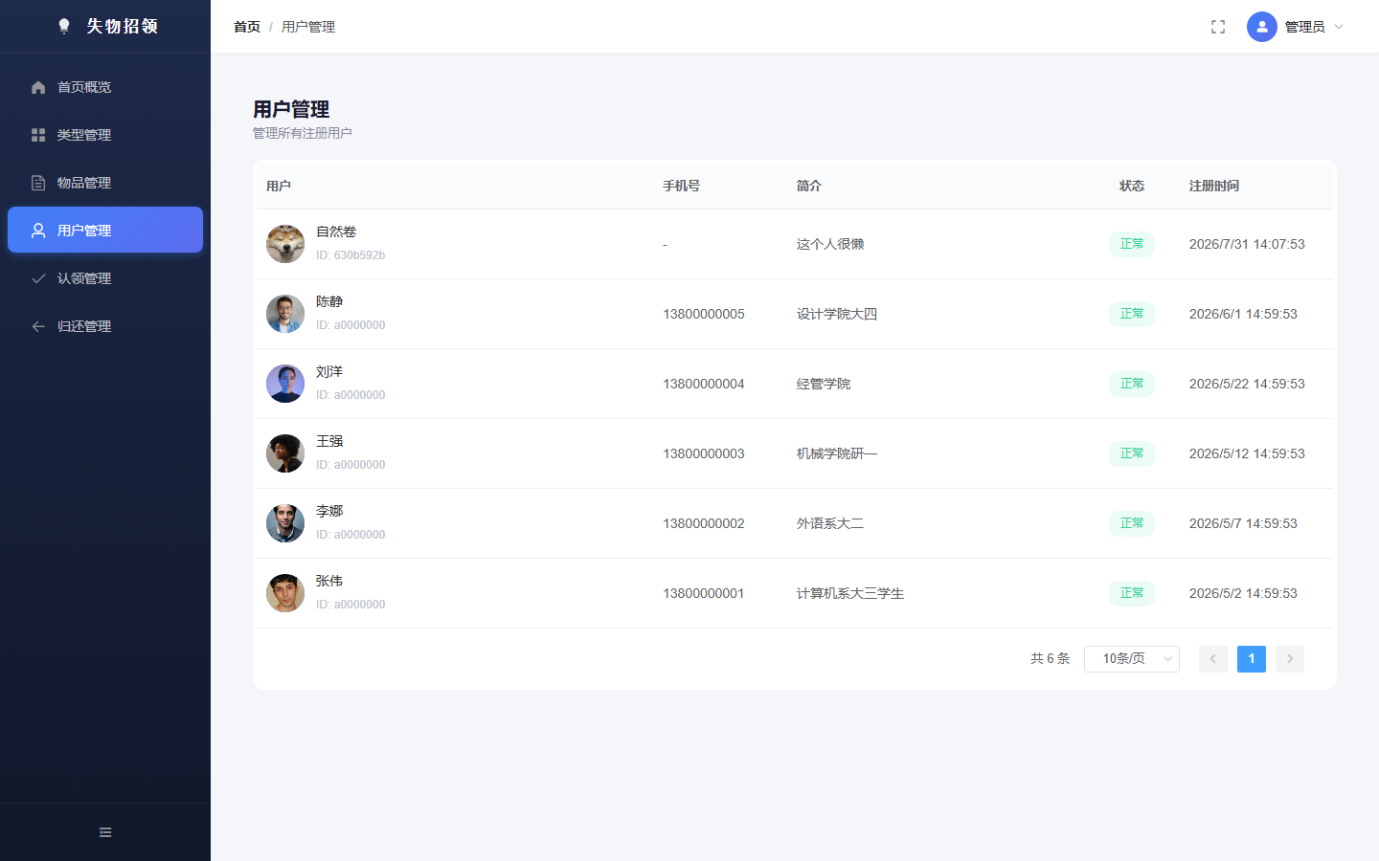Click the blue 管理员 avatar icon
Image resolution: width=1379 pixels, height=861 pixels.
[x=1262, y=27]
